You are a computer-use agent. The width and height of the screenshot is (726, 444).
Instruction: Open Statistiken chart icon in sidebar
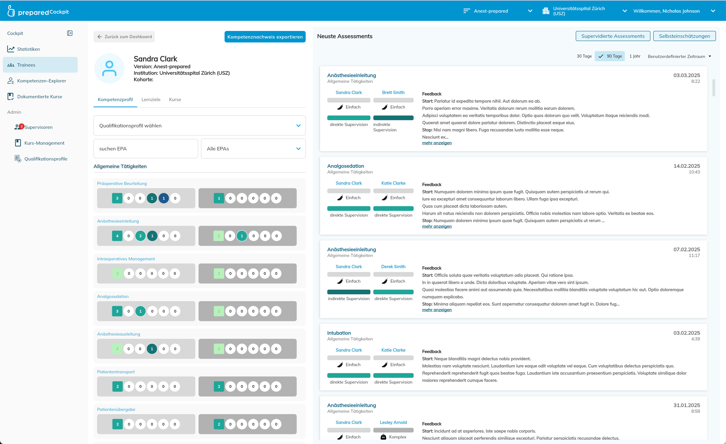(11, 49)
